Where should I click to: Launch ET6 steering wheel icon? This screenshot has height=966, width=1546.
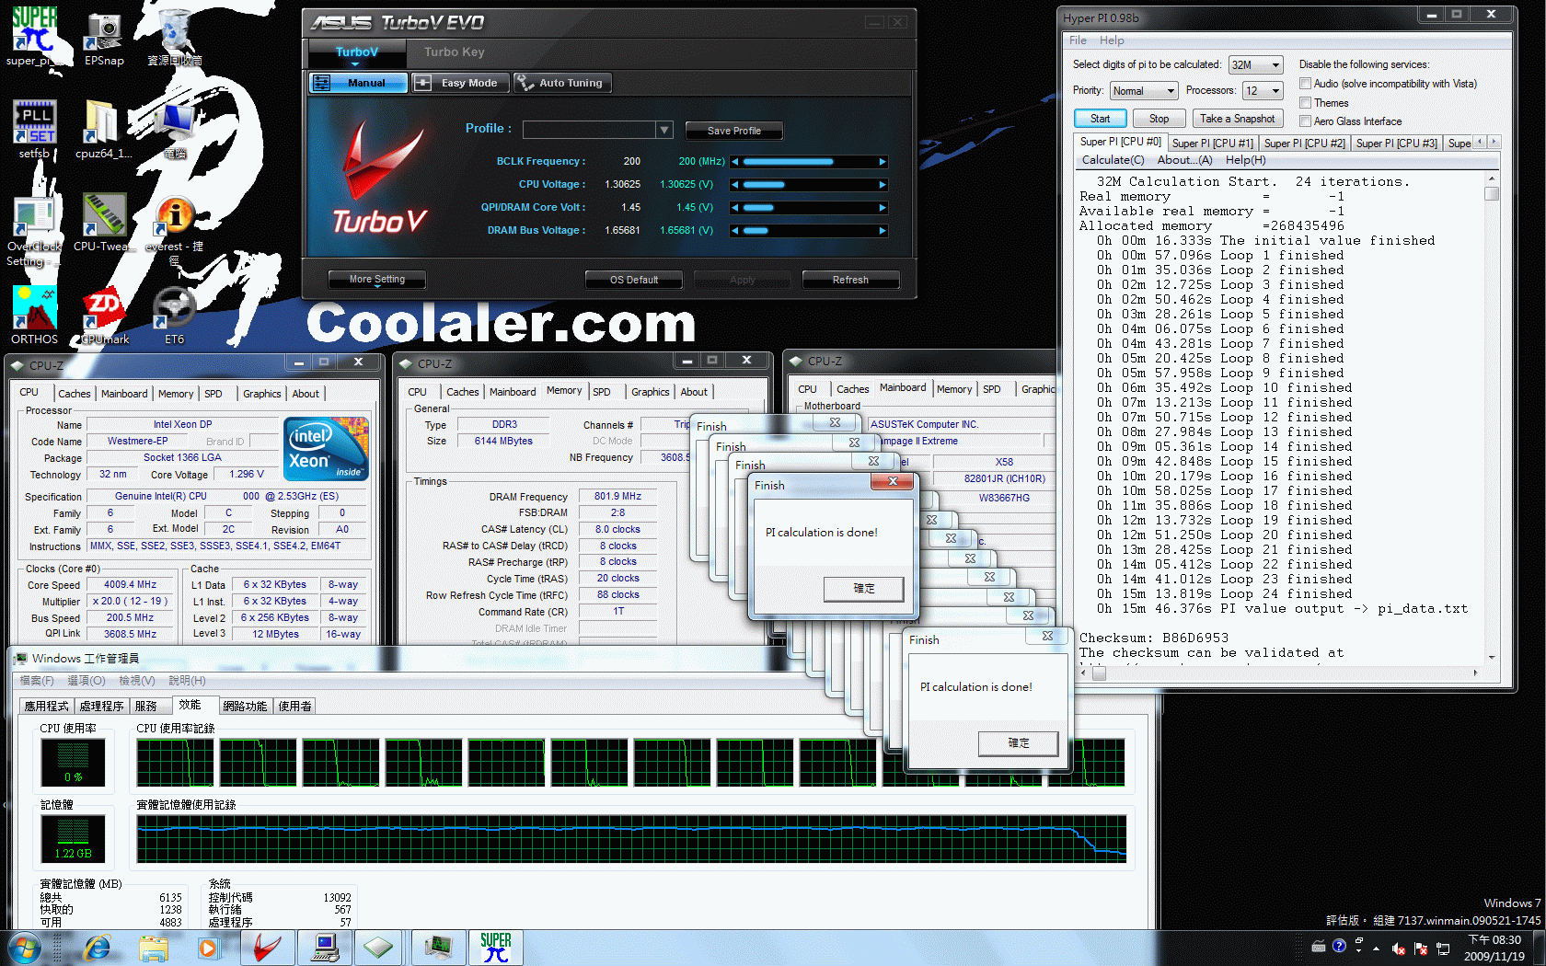[174, 315]
